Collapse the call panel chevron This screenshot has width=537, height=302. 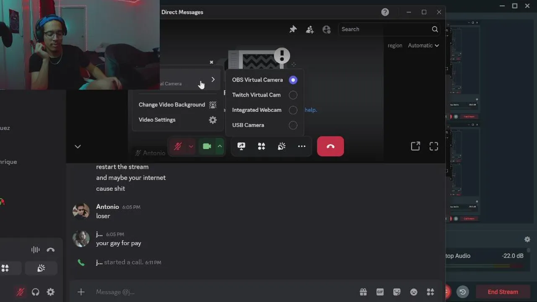click(78, 146)
